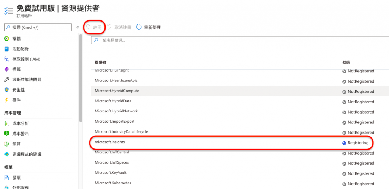Click the 事件 lightning bolt icon
The width and height of the screenshot is (389, 189).
point(7,100)
